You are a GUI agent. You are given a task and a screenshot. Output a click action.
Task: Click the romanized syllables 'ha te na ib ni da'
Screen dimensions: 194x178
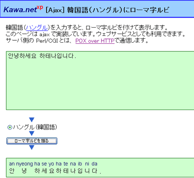(x=77, y=164)
